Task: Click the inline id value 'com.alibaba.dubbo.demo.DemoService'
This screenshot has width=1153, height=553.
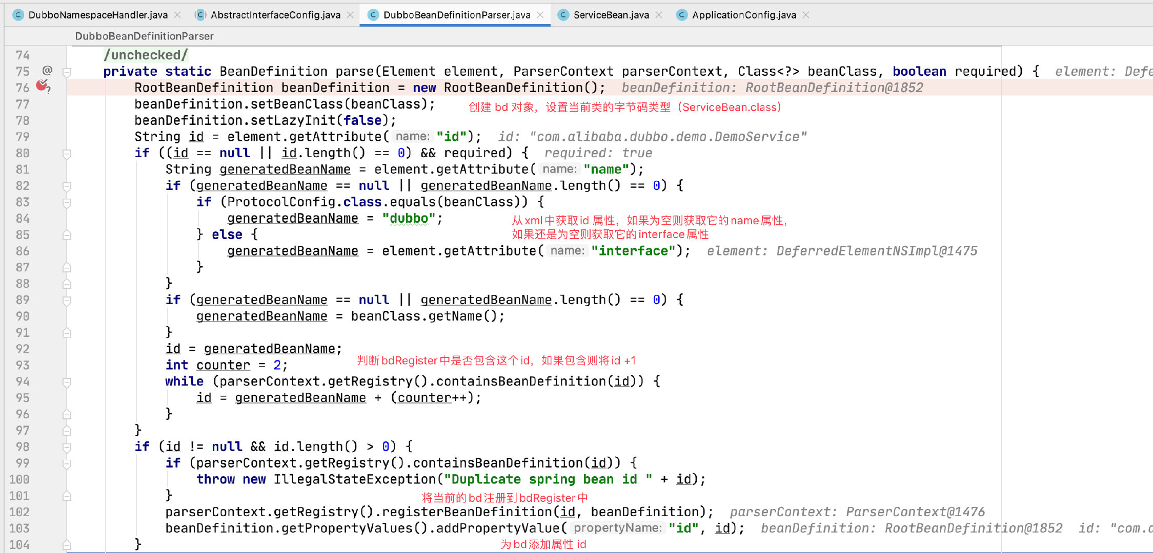Action: [668, 137]
